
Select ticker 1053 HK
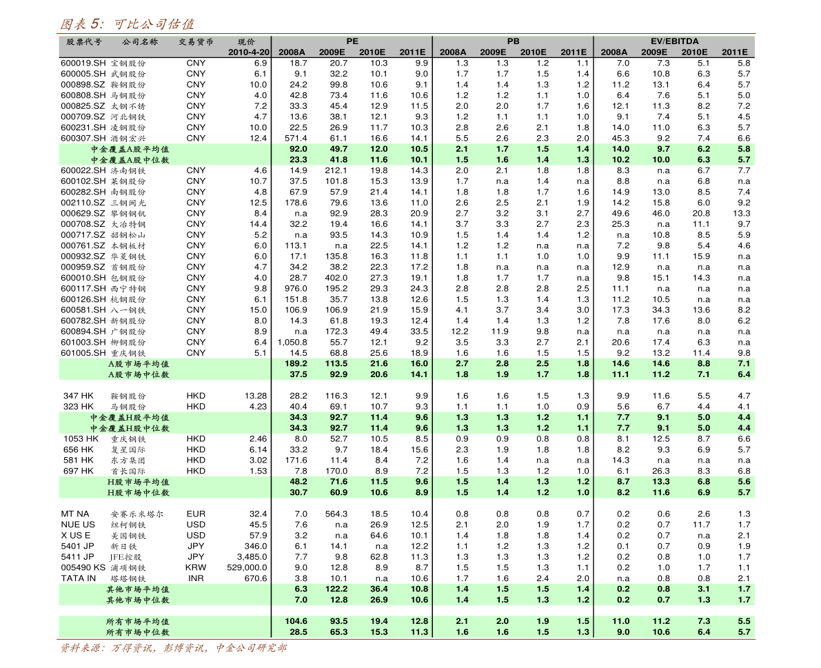(x=81, y=438)
